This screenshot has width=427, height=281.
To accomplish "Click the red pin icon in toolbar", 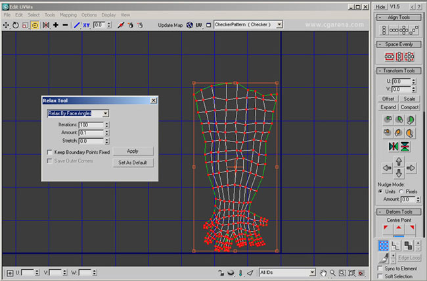I will 121,25.
